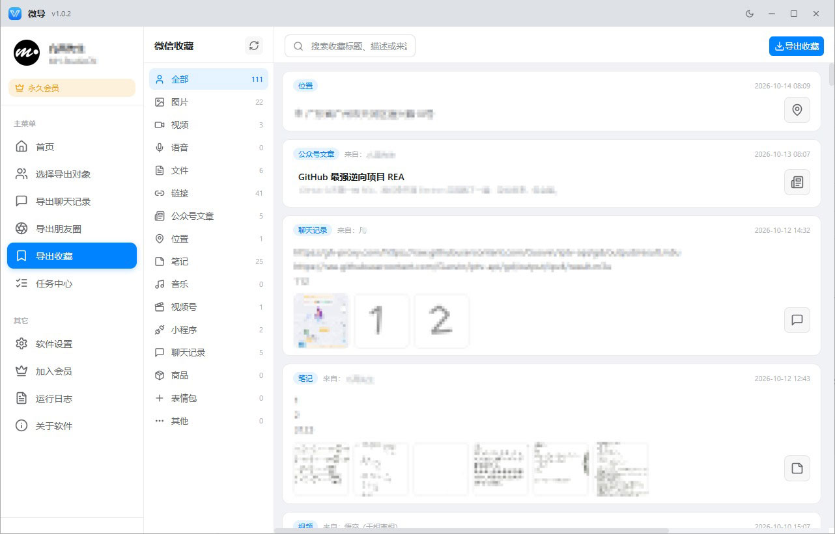Screen dimensions: 835x534
Task: Toggle dark mode moon icon
Action: point(750,14)
